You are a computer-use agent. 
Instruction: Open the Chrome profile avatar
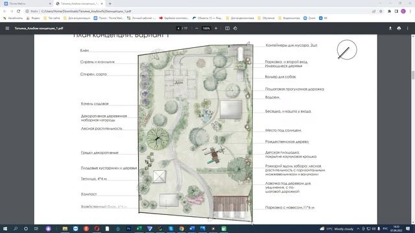(x=403, y=11)
